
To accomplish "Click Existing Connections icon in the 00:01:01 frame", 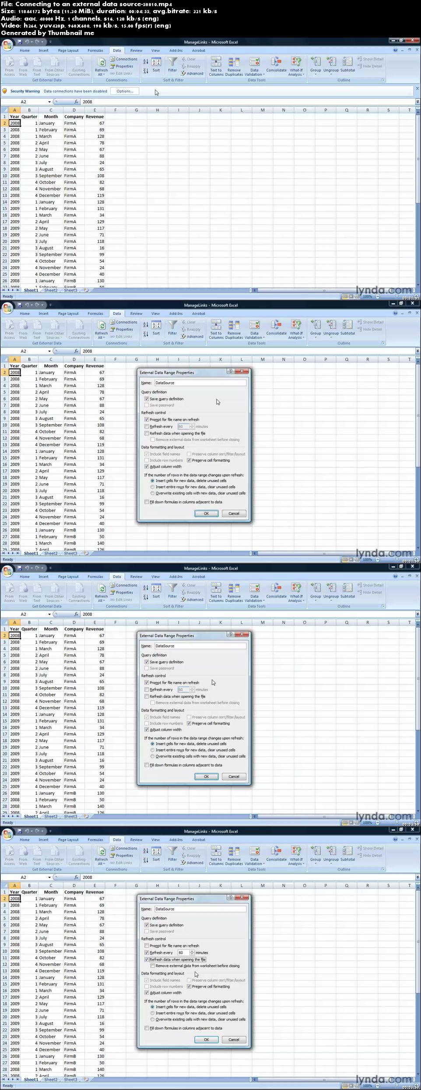I will pos(79,62).
